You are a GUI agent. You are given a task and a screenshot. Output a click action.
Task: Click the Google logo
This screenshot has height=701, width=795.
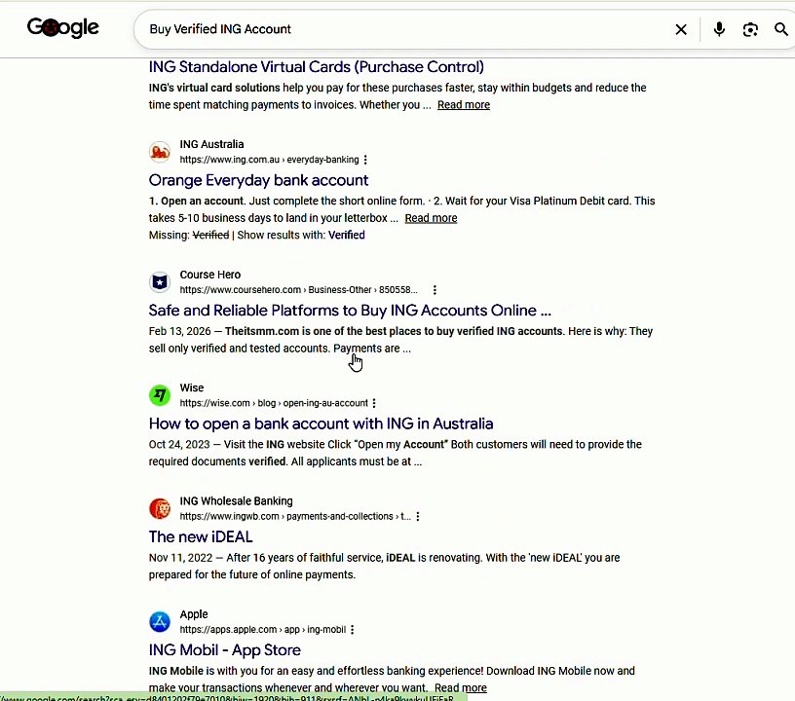(x=63, y=28)
